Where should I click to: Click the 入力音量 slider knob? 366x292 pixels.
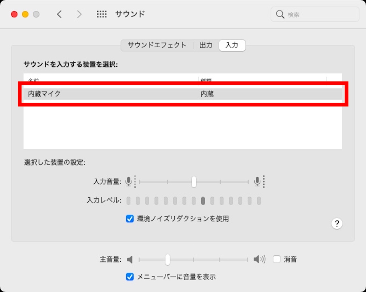194,182
